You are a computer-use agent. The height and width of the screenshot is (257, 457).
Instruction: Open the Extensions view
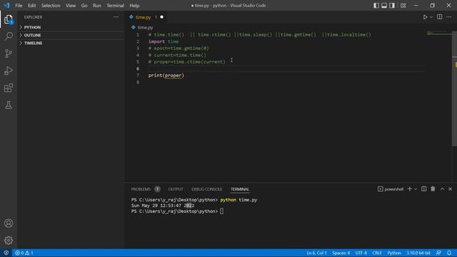[9, 88]
